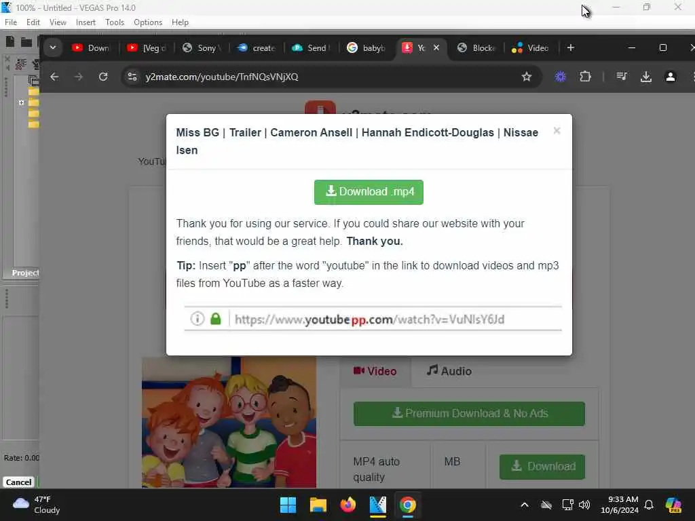Open the weather widget showing 47°F Cloudy
The height and width of the screenshot is (521, 695).
pos(37,505)
